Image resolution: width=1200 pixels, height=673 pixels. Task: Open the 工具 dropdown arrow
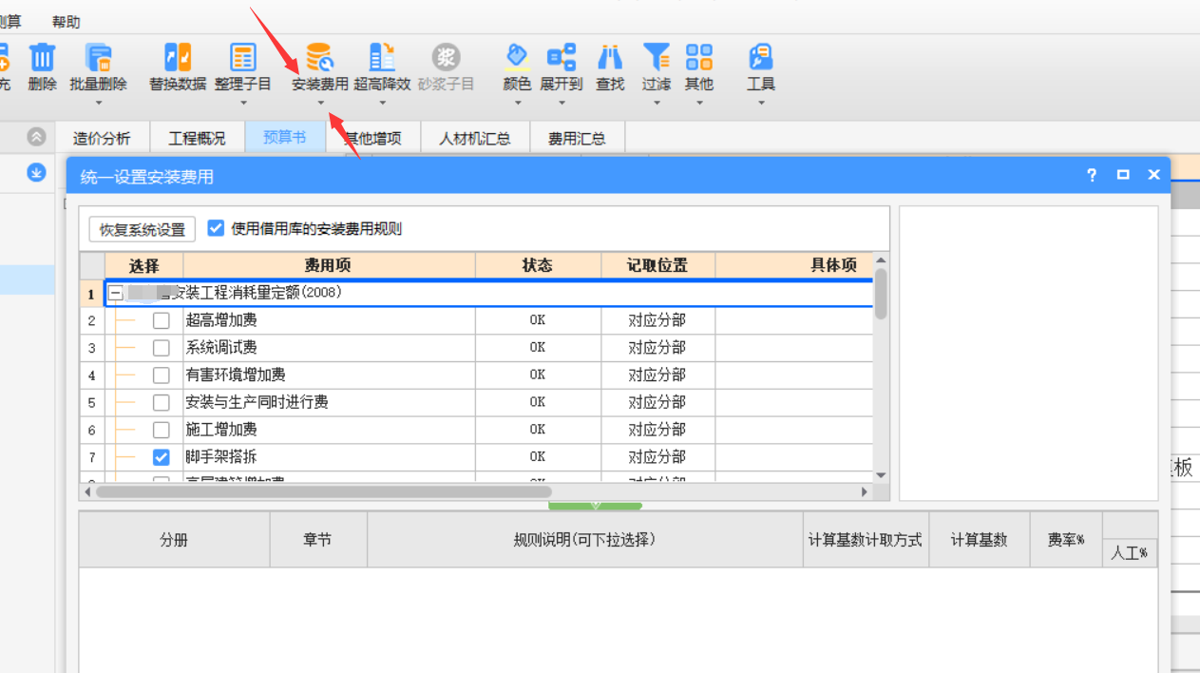(761, 103)
